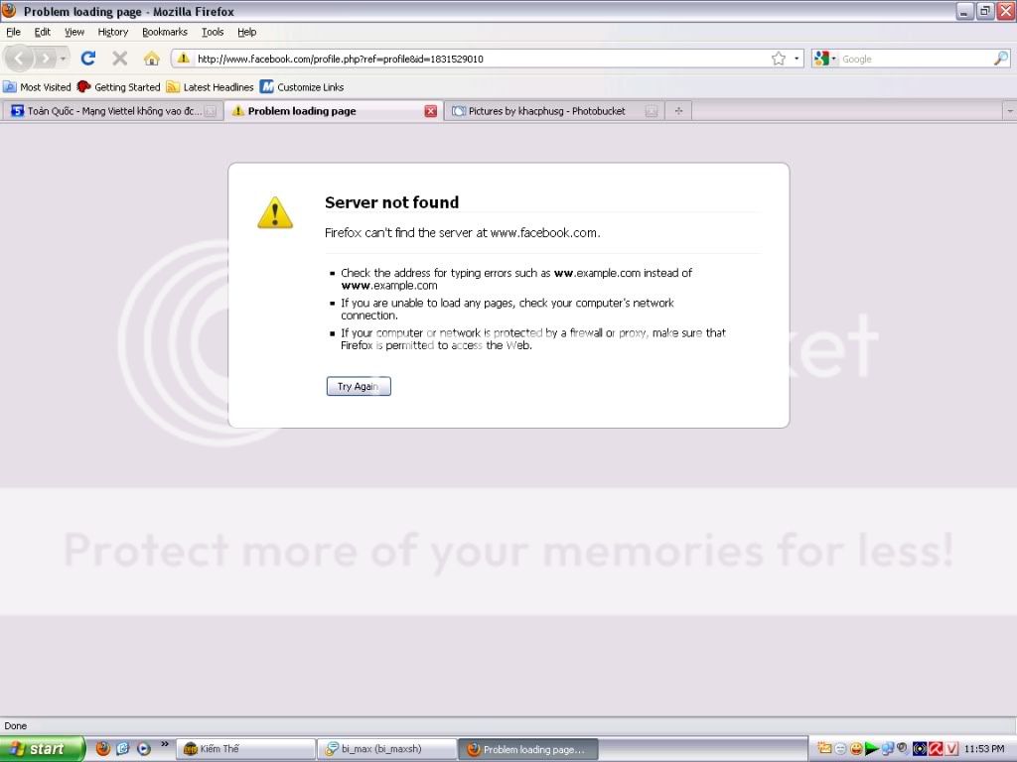Viewport: 1017px width, 762px height.
Task: Click the search magnifying glass icon
Action: coord(1000,59)
